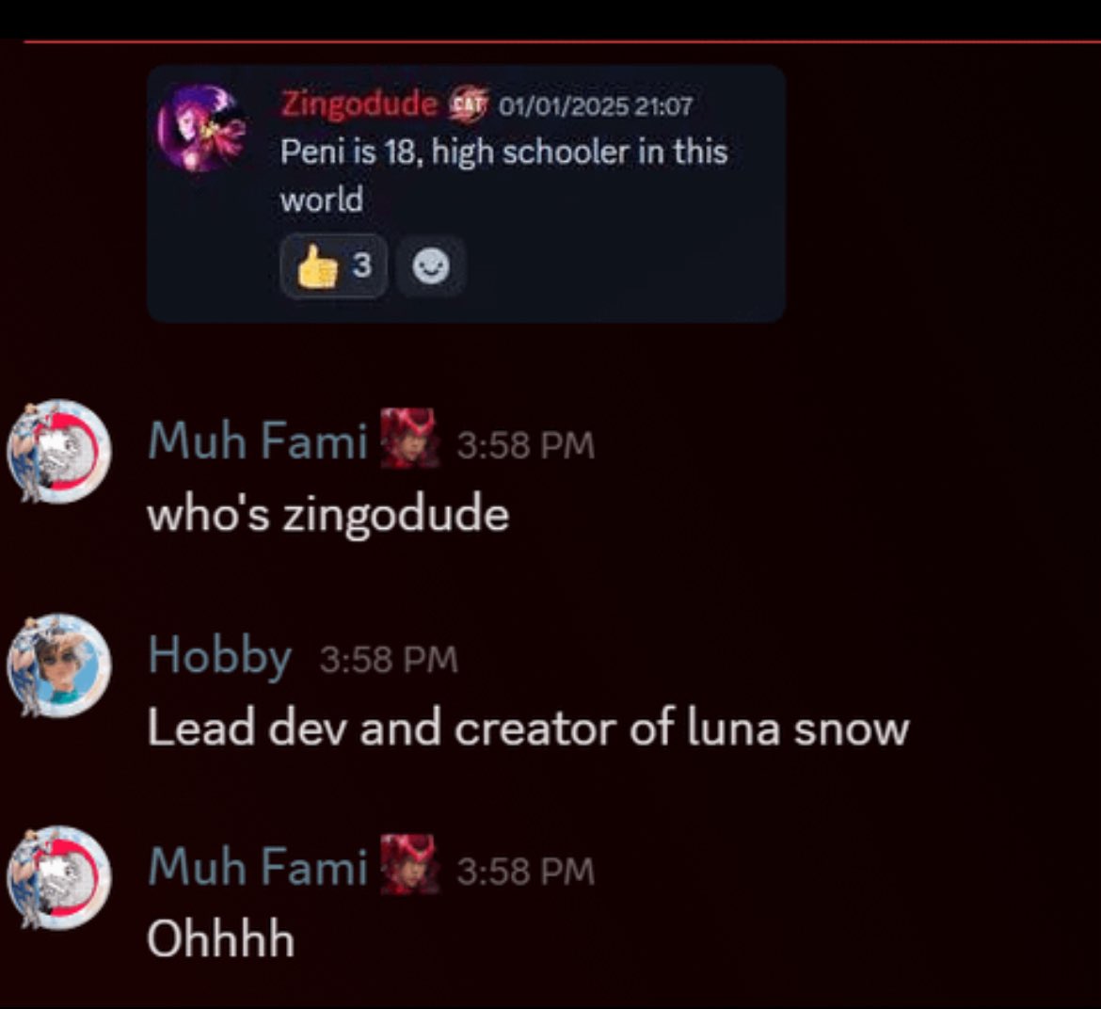Click the red role icon beside first Muh Fami

coord(409,439)
